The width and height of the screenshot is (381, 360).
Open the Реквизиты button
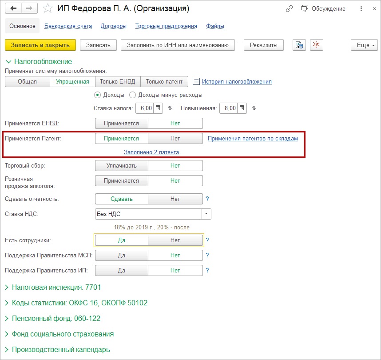264,45
